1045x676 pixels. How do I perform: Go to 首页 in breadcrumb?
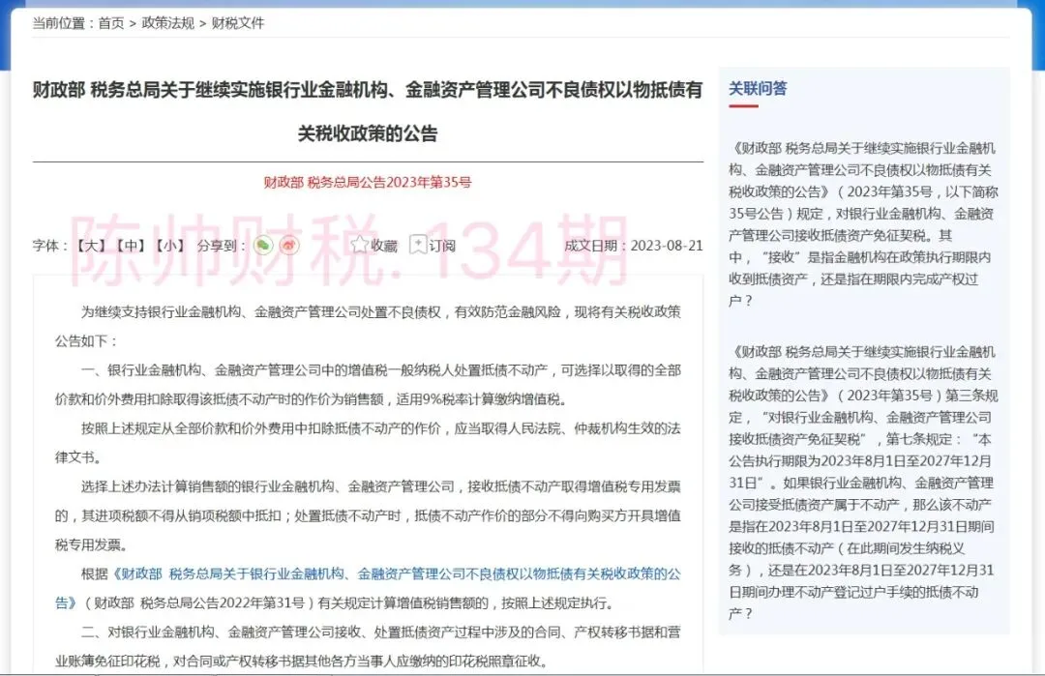(111, 23)
